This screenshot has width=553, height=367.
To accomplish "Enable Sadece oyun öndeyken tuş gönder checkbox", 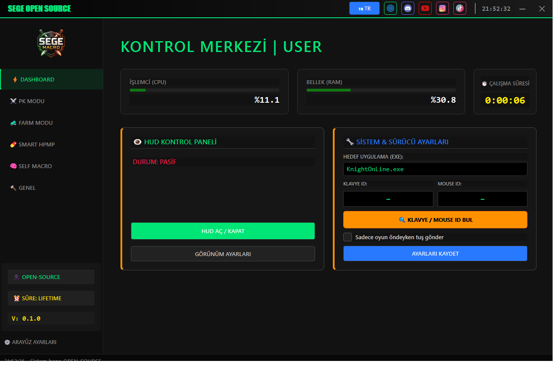I will pos(348,237).
